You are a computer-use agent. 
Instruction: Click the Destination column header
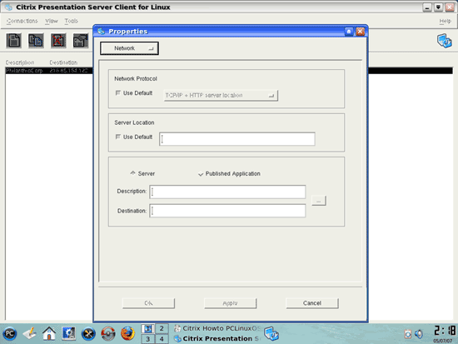click(63, 62)
